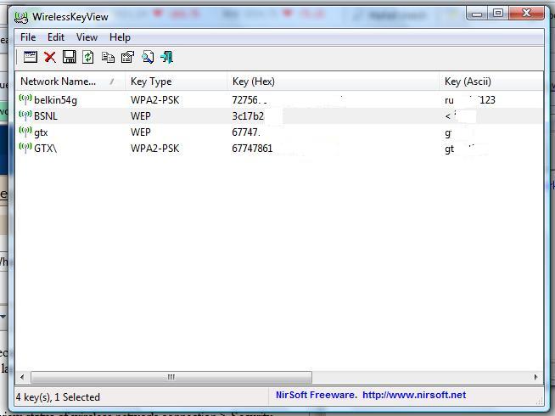Screen dimensions: 555x416
Task: Select the GTX\ network row
Action: tap(279, 148)
